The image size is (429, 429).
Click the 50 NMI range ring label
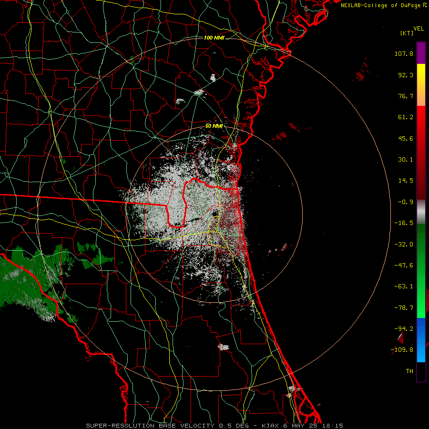[214, 126]
